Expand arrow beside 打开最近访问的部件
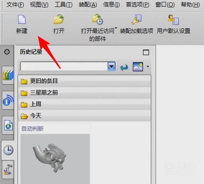204x184 pixels. tap(116, 28)
